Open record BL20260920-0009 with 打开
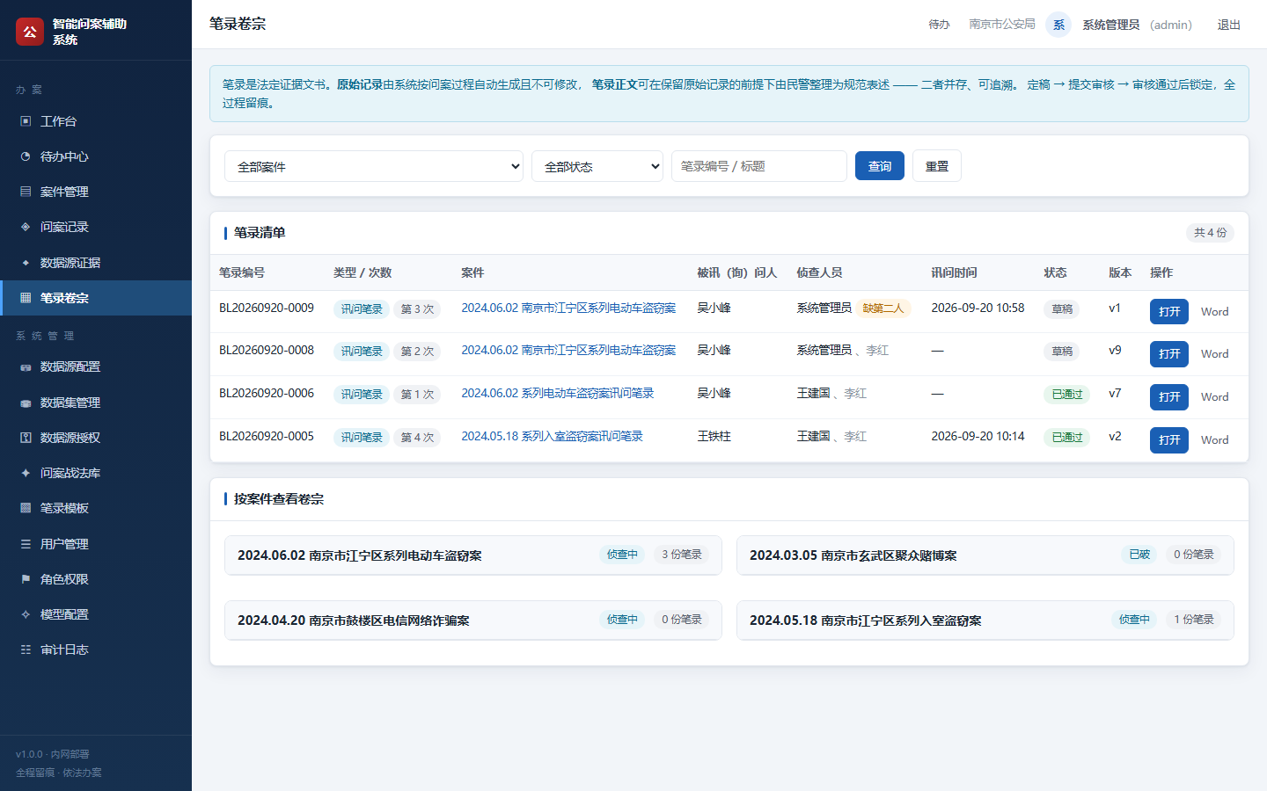The height and width of the screenshot is (791, 1267). coord(1169,312)
